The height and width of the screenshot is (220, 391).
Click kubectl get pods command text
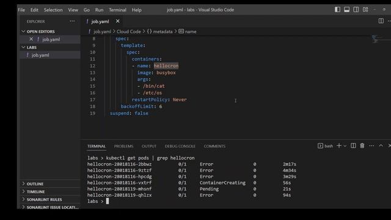pos(127,158)
